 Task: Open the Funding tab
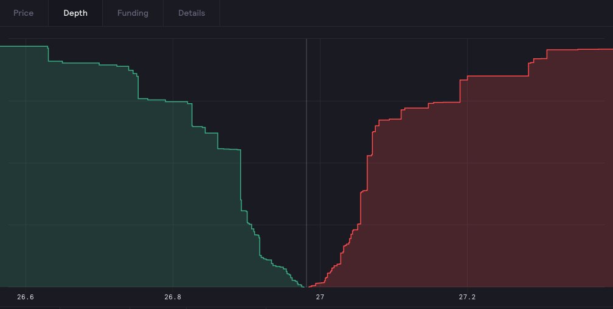(x=133, y=13)
